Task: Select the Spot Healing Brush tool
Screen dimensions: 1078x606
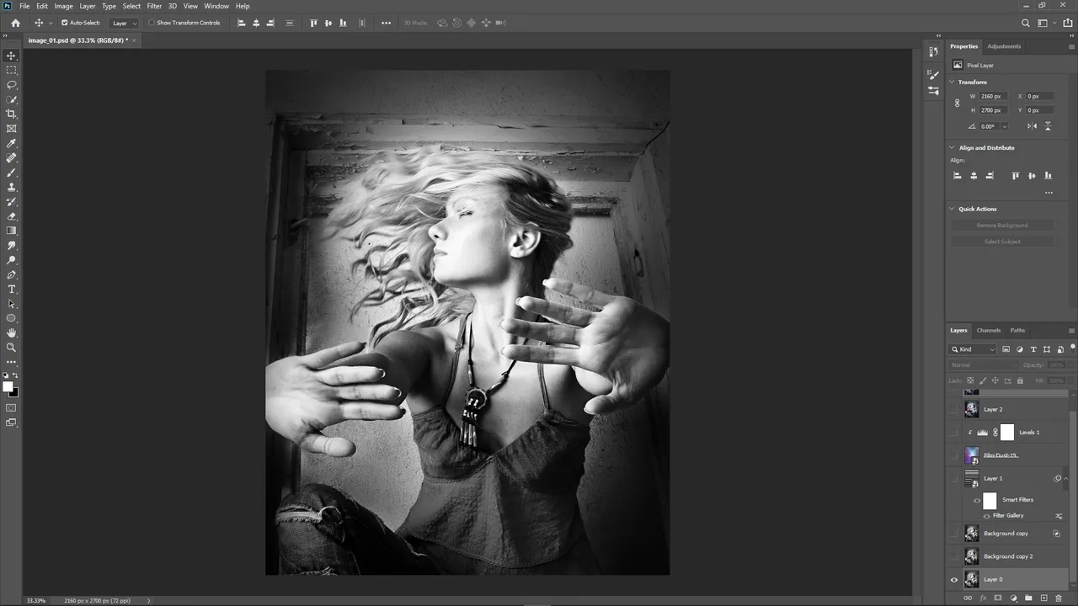Action: pyautogui.click(x=11, y=157)
